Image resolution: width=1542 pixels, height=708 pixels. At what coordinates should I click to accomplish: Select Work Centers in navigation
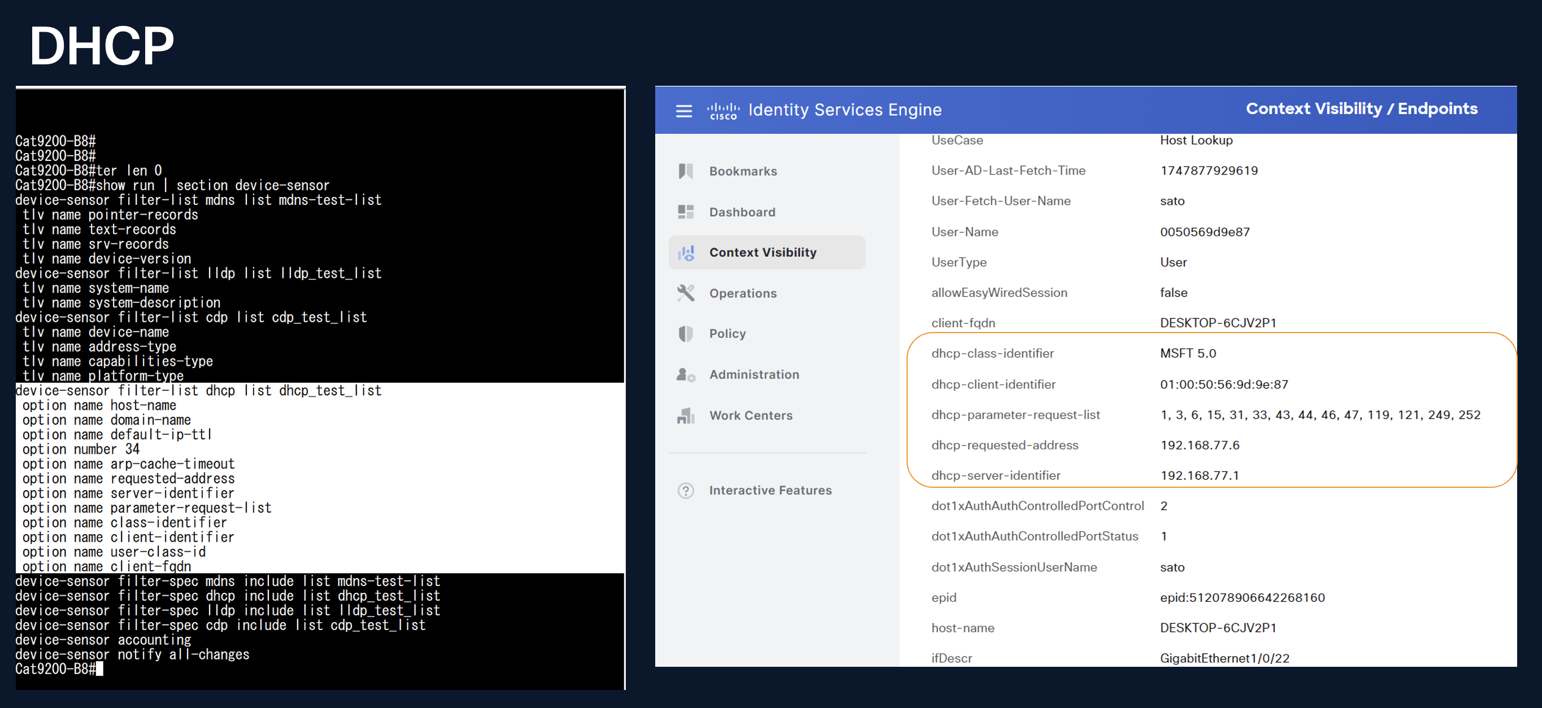[x=751, y=416]
